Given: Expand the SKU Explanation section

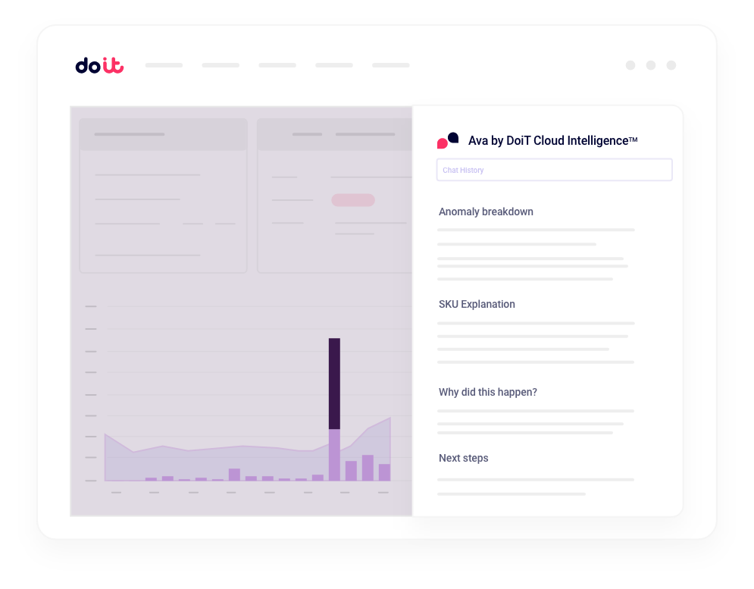Looking at the screenshot, I should [477, 304].
